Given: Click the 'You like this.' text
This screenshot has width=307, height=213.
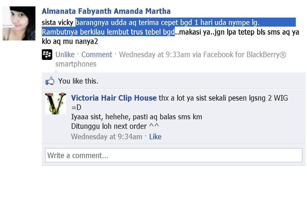Looking at the screenshot, I should (x=78, y=81).
